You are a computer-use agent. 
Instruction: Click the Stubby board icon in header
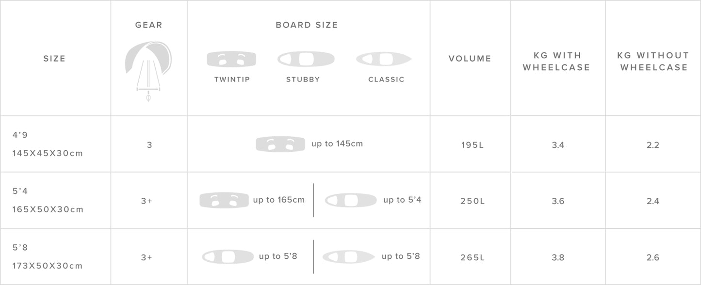pos(306,59)
